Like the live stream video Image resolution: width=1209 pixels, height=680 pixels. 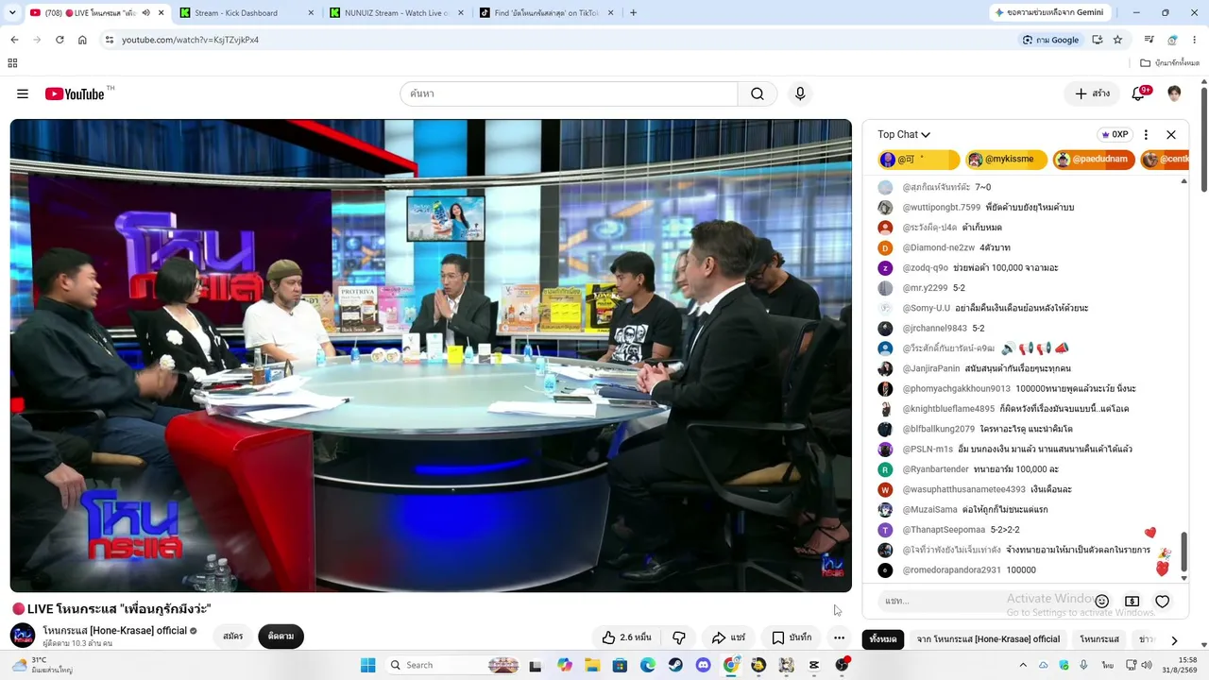pyautogui.click(x=626, y=637)
